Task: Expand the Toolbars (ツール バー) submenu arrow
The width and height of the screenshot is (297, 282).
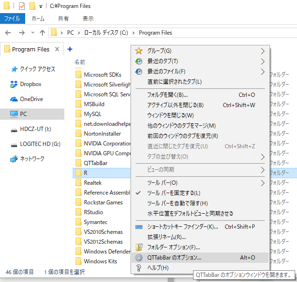Action: coord(262,183)
